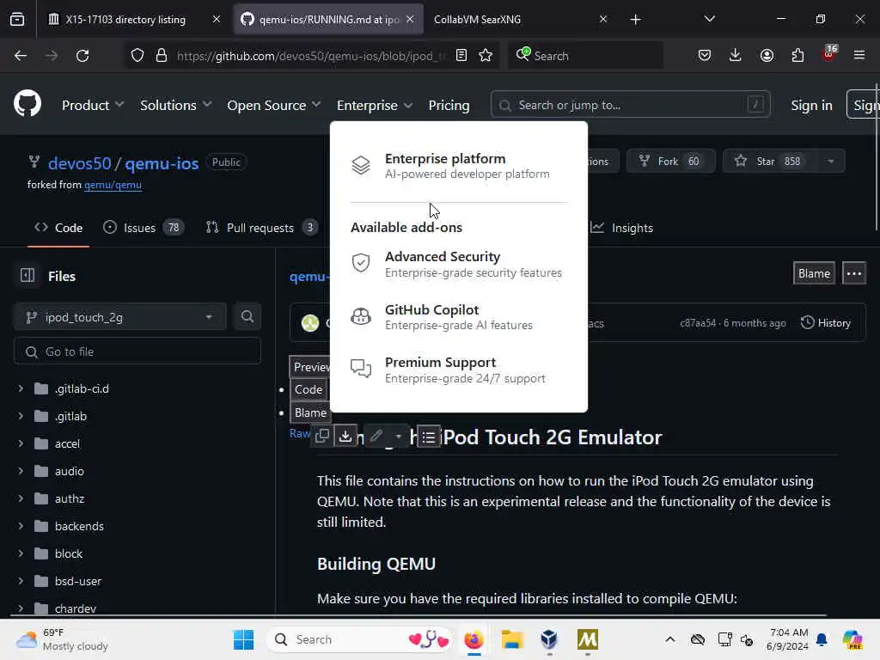The width and height of the screenshot is (880, 660).
Task: Expand the .gitlab-ci.d folder
Action: tap(21, 388)
